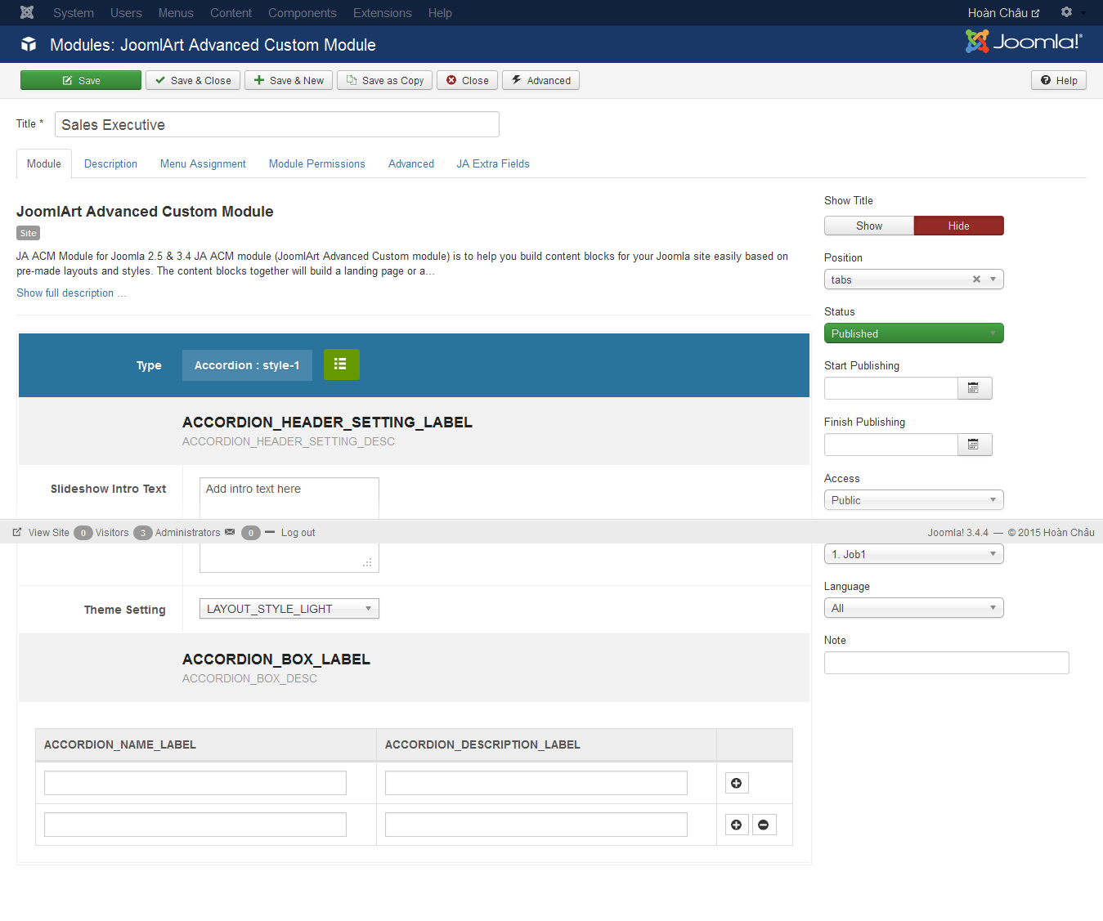Image resolution: width=1103 pixels, height=921 pixels.
Task: Expand the Language dropdown set to All
Action: click(x=913, y=608)
